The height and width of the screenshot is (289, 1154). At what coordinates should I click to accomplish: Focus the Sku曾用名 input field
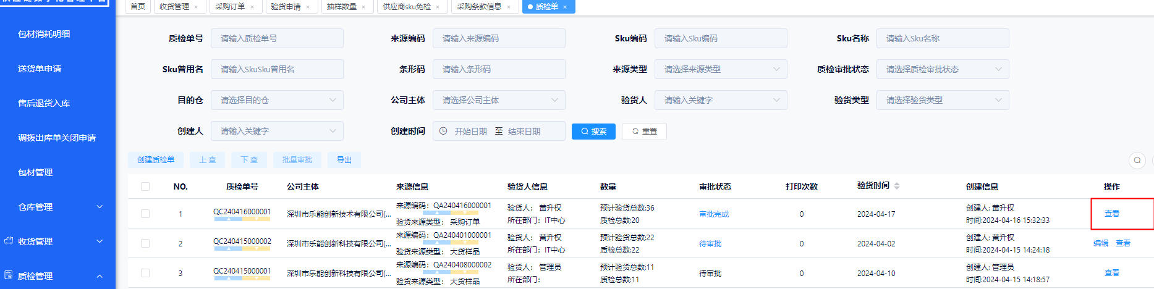point(277,69)
